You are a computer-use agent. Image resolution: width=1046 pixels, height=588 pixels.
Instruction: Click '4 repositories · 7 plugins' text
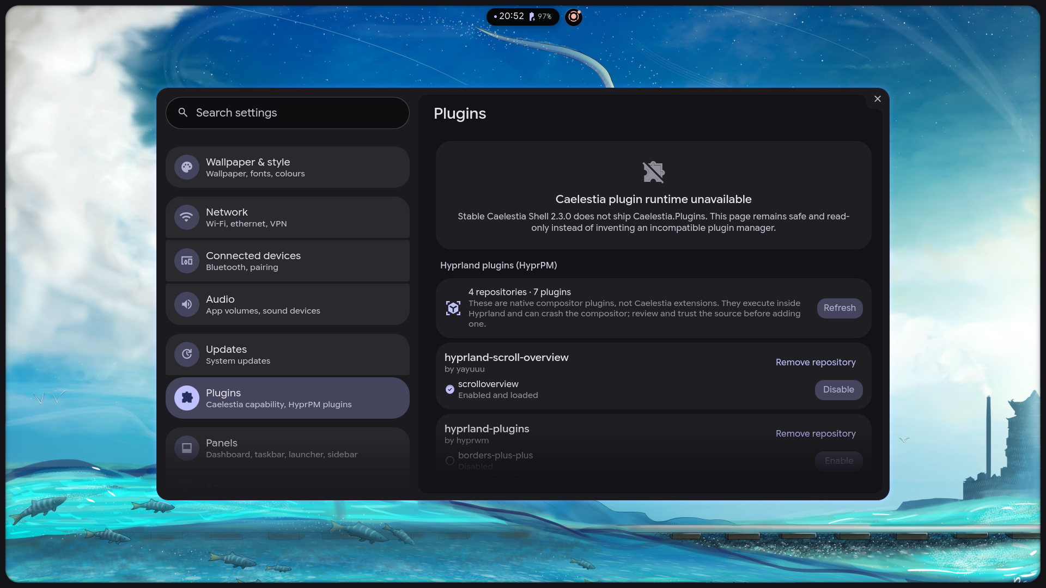pyautogui.click(x=520, y=292)
